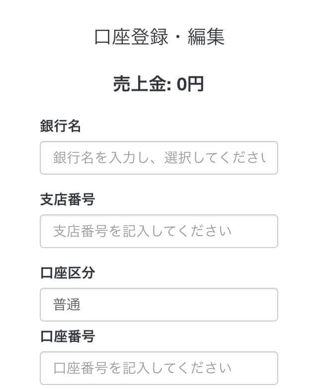Select the 普通 account type value
The image size is (318, 389).
[67, 305]
